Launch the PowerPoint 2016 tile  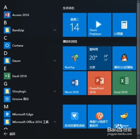coord(99,83)
